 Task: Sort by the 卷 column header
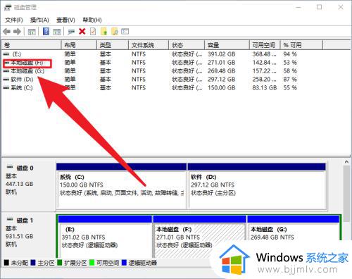(32, 45)
